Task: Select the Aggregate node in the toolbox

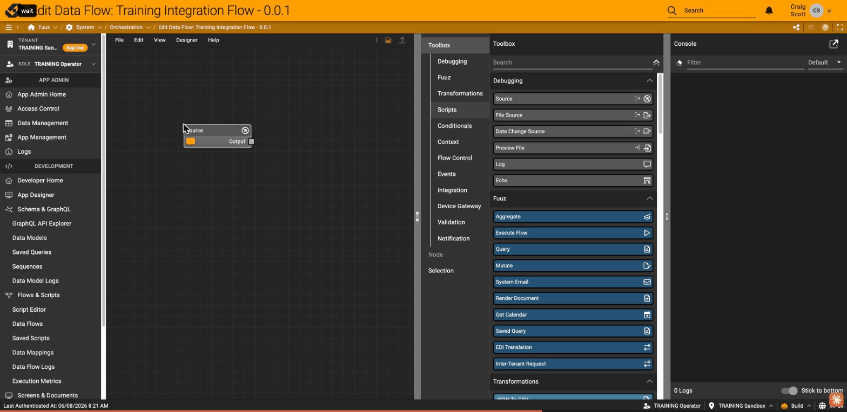Action: [x=573, y=216]
